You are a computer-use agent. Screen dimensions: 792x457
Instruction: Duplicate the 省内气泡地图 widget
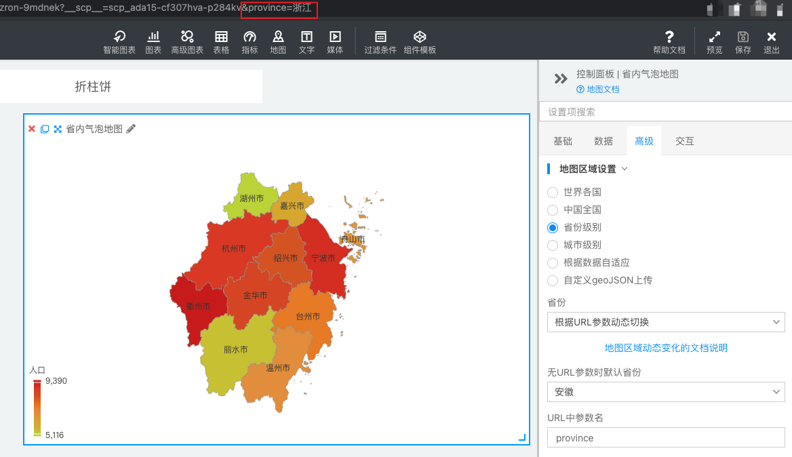point(45,129)
